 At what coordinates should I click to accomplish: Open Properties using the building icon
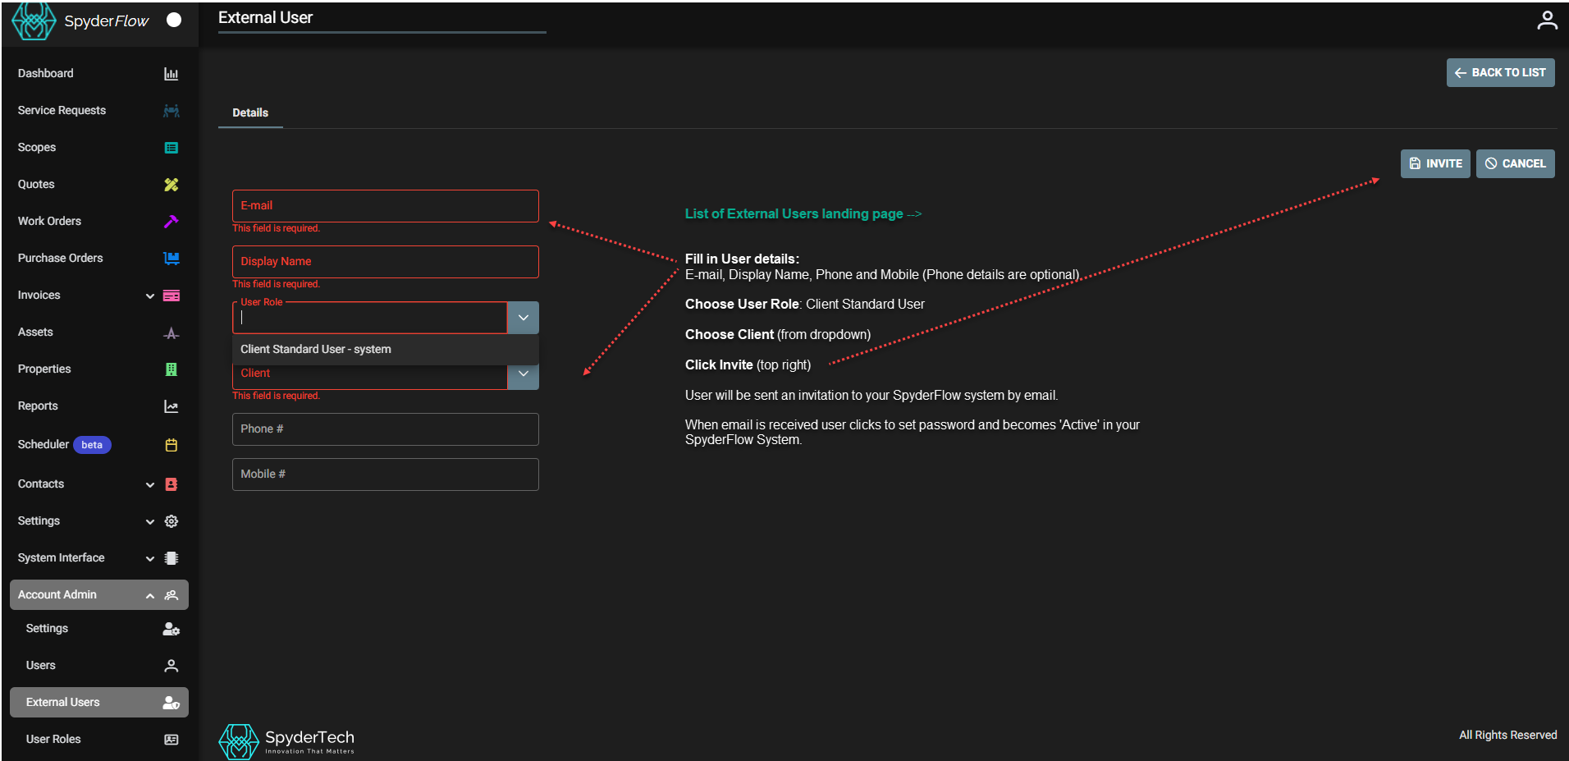coord(171,369)
